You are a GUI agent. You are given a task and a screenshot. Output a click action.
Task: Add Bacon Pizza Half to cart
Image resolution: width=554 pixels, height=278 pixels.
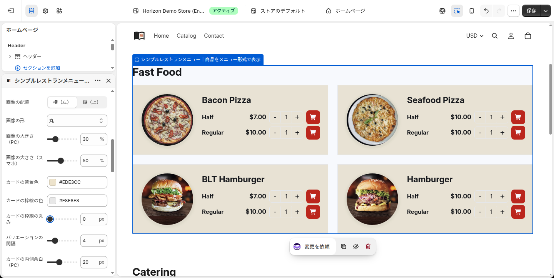click(313, 117)
